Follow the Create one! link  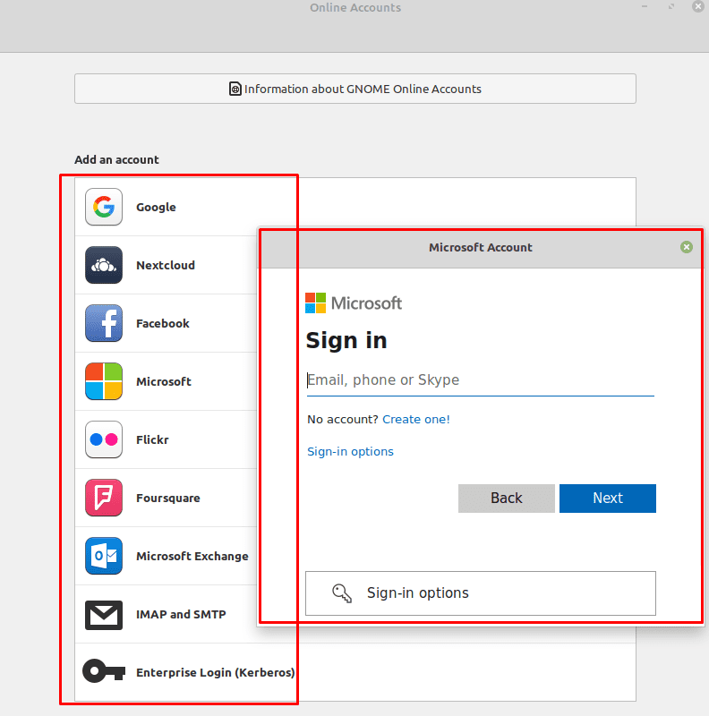click(x=416, y=419)
